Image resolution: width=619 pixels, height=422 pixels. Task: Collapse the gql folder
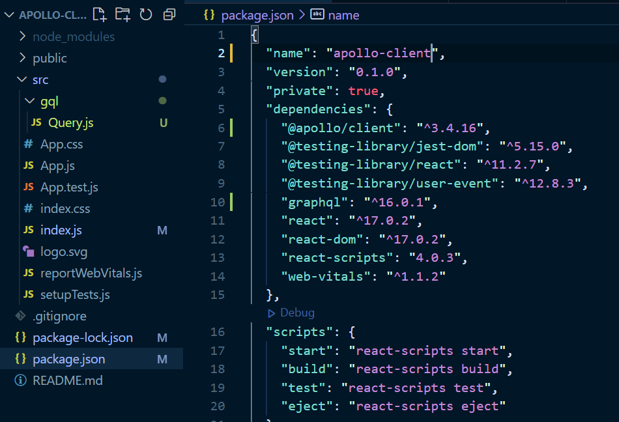pyautogui.click(x=29, y=101)
